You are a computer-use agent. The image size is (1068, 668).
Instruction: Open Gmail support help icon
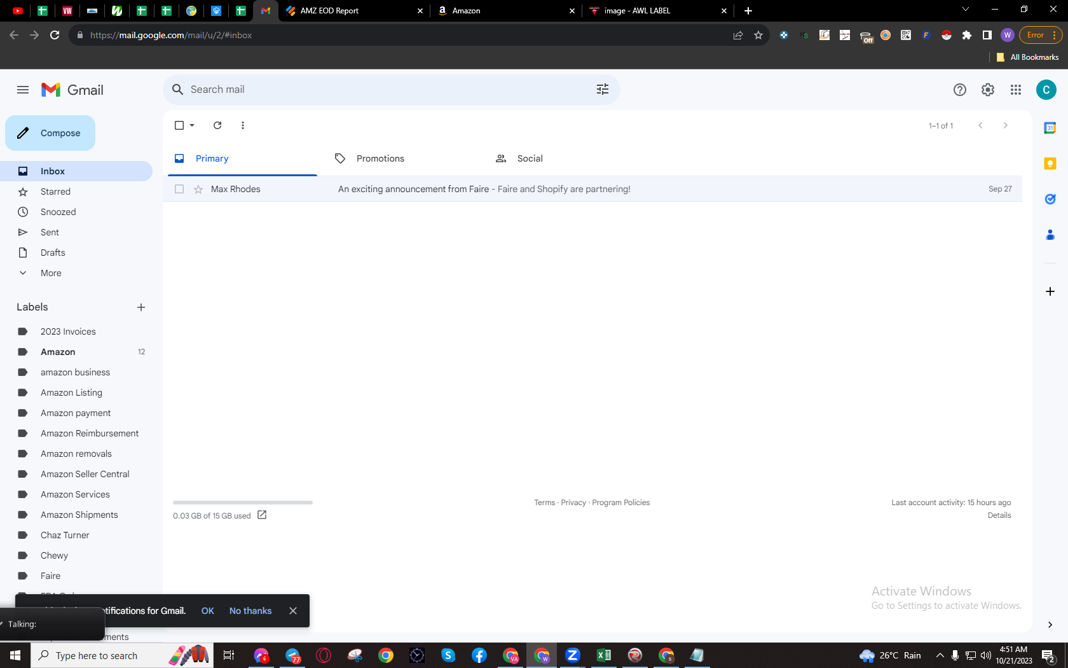click(x=960, y=90)
